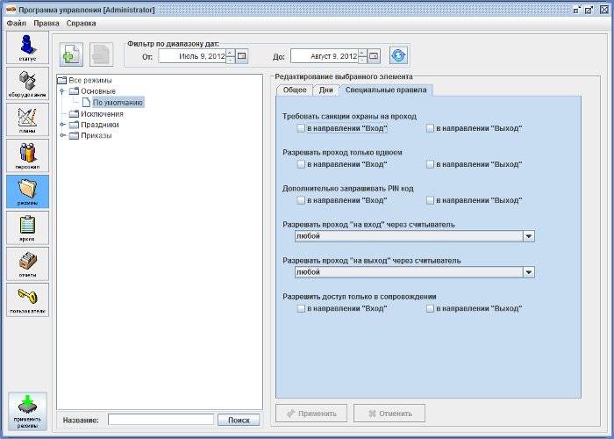Open the Справка menu
614x439 pixels.
[81, 22]
